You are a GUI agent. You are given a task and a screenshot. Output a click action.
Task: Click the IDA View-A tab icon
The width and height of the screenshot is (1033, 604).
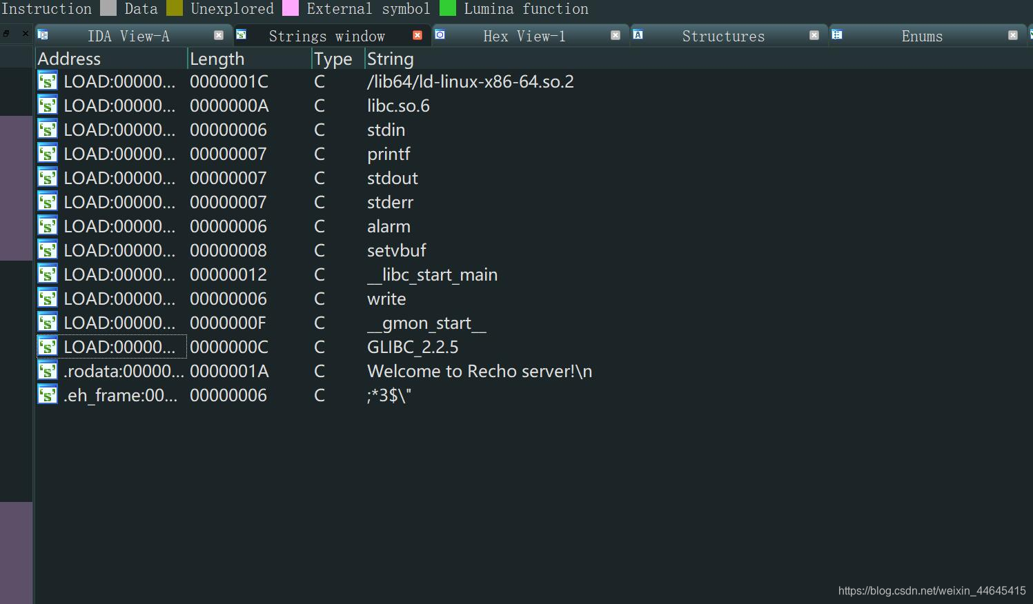[x=43, y=34]
